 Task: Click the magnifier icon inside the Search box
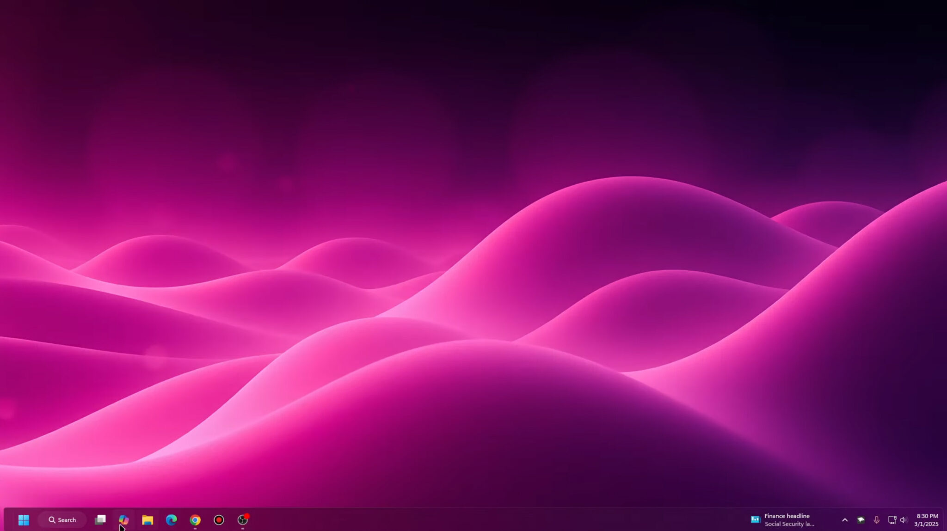point(52,519)
